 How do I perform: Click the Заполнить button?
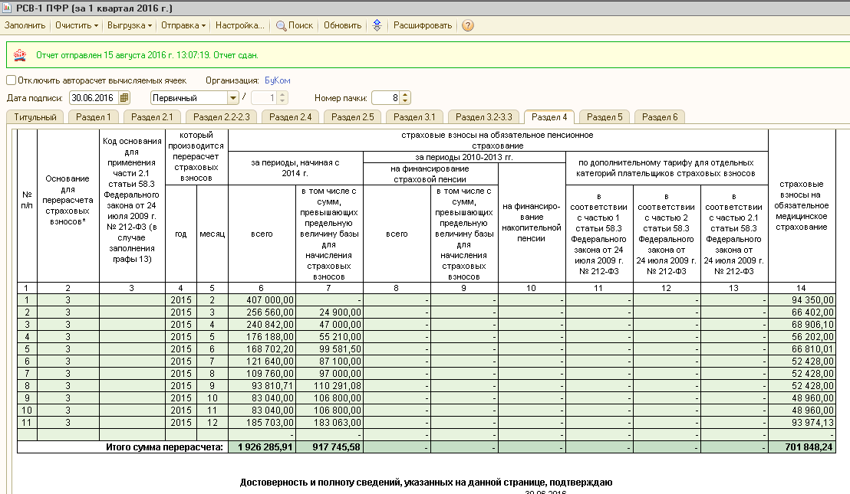(x=25, y=25)
